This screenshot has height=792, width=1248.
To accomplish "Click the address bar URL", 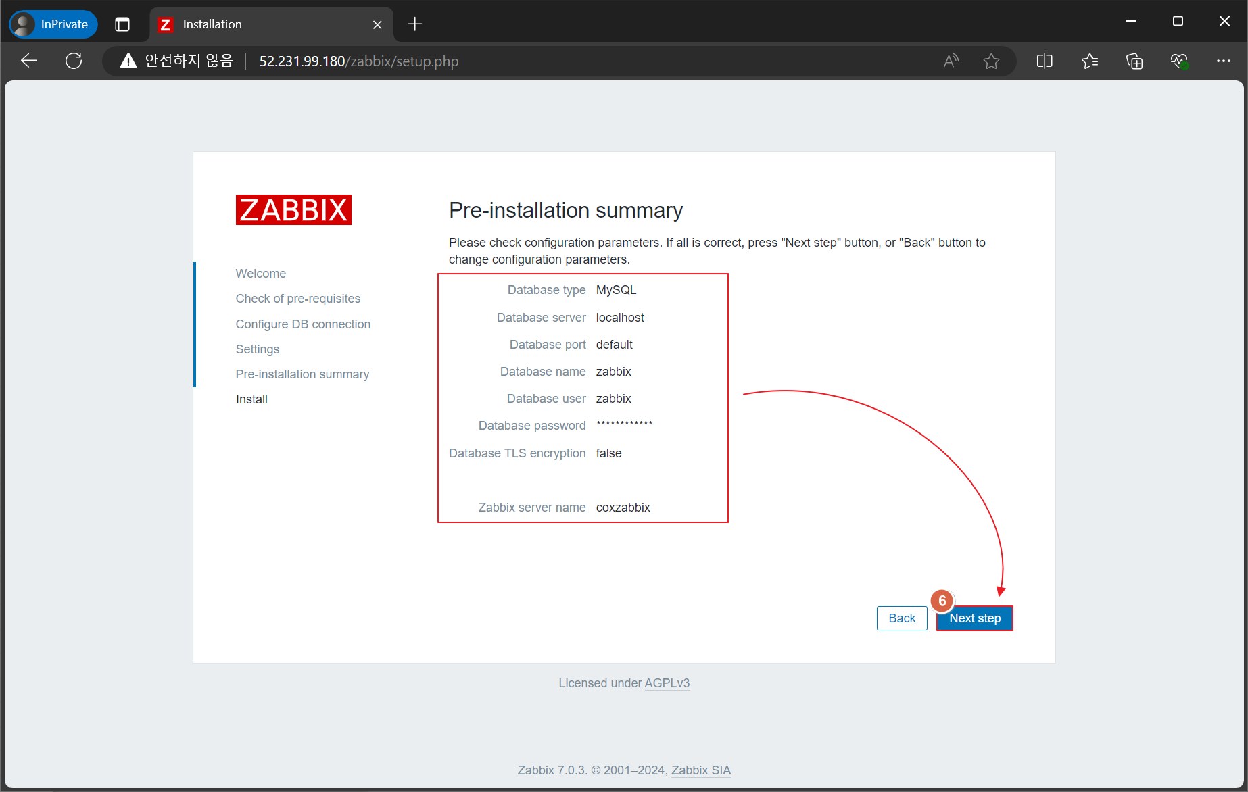I will pyautogui.click(x=359, y=61).
